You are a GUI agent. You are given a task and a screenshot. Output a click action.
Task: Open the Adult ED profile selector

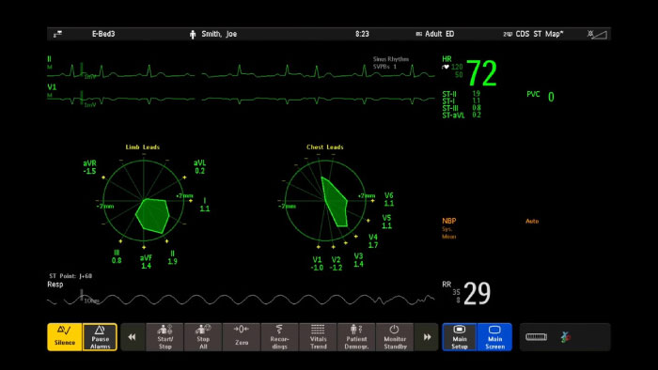click(x=435, y=34)
